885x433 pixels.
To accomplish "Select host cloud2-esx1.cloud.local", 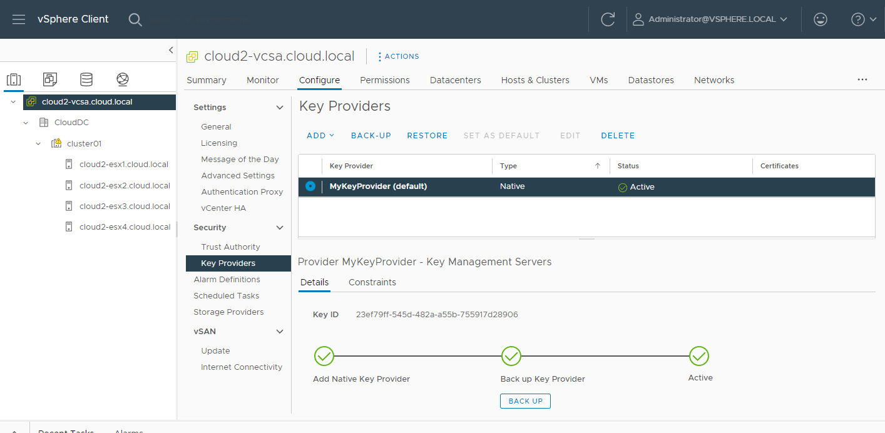I will [x=124, y=165].
